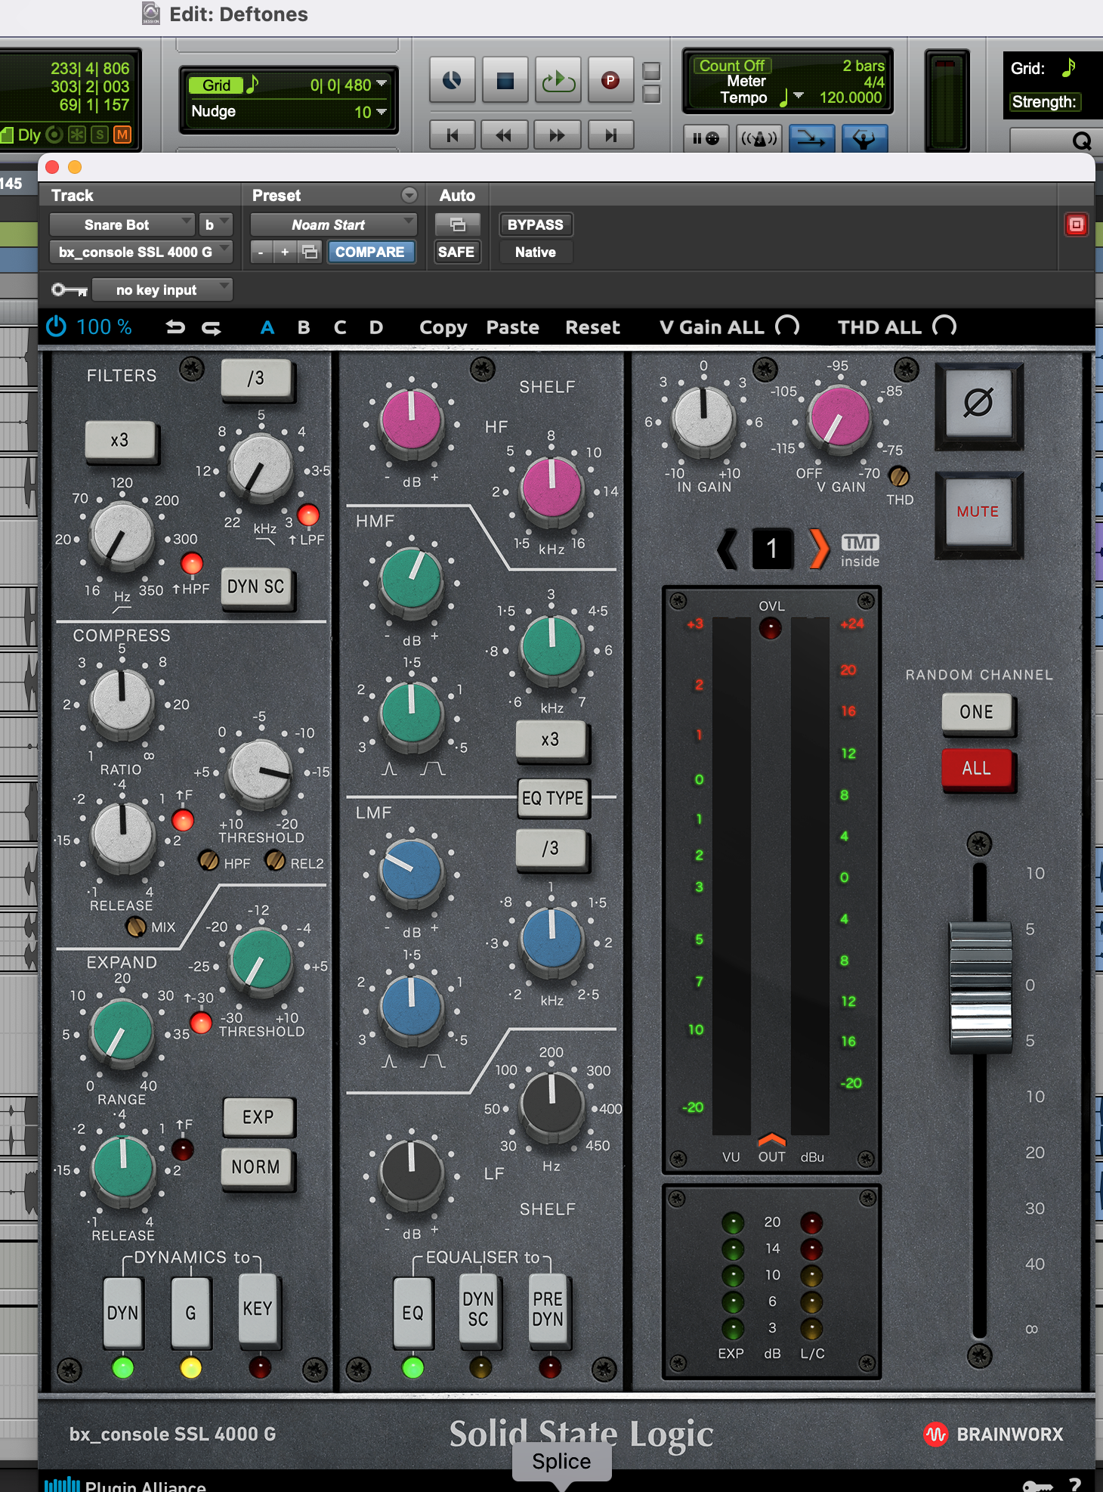Select previous preset with minus button

pos(261,252)
